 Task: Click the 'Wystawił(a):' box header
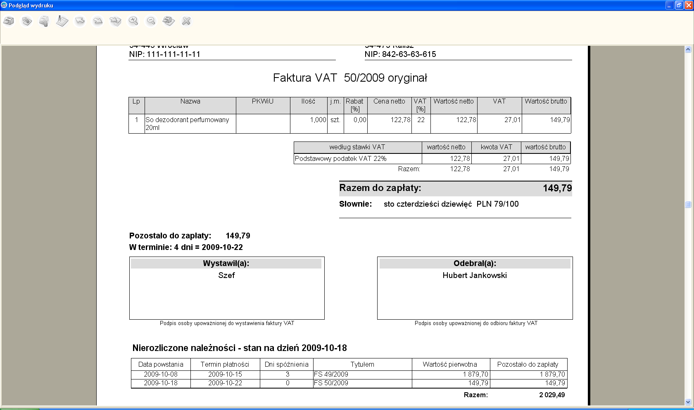tap(226, 264)
